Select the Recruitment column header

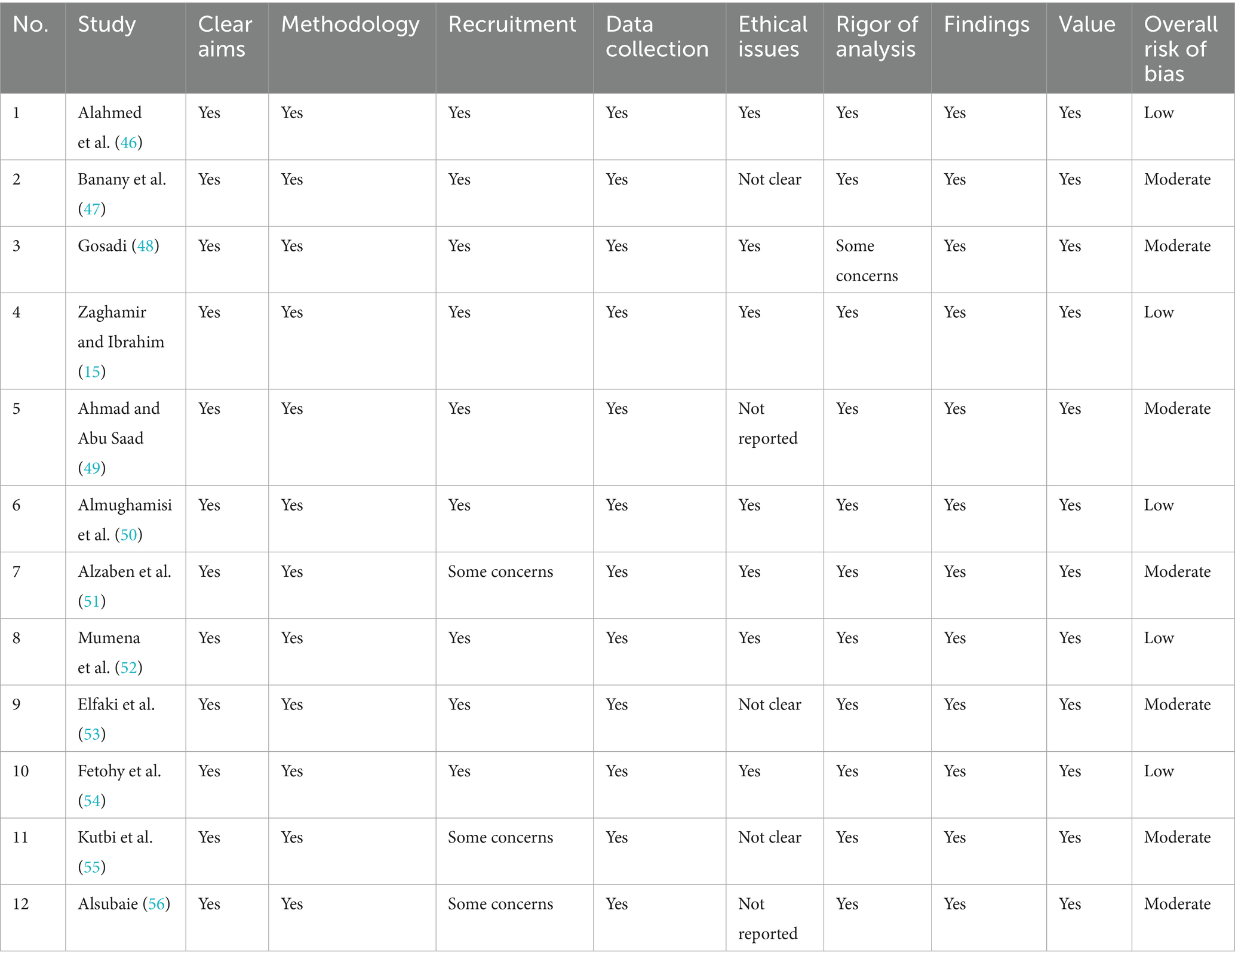tap(512, 24)
